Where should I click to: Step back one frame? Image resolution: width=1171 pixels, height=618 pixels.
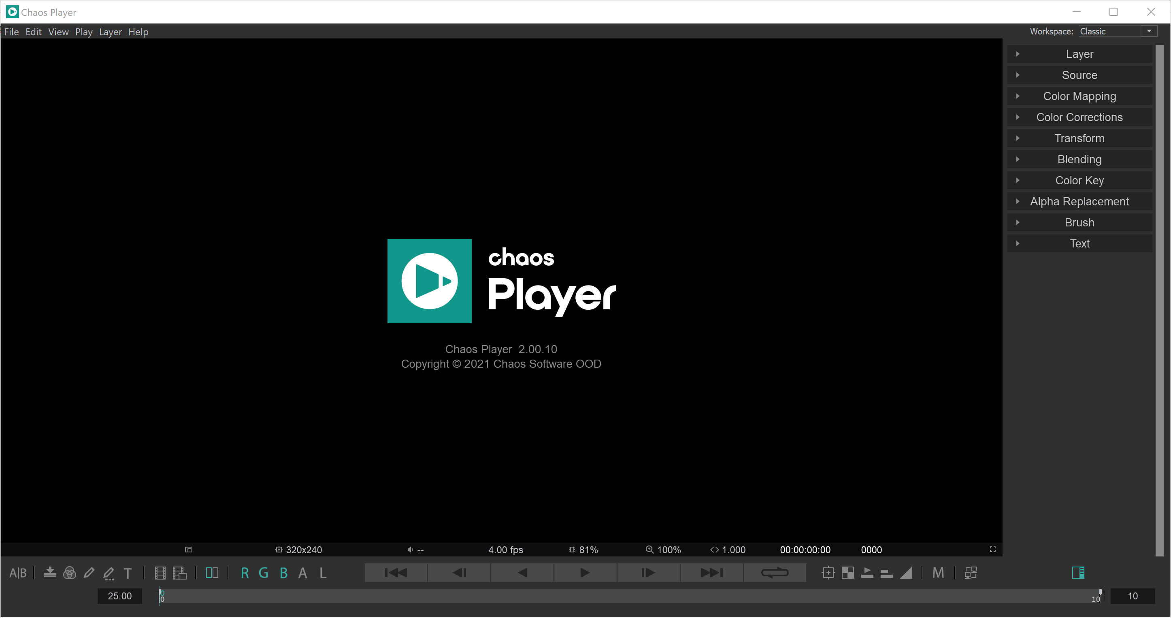(459, 573)
